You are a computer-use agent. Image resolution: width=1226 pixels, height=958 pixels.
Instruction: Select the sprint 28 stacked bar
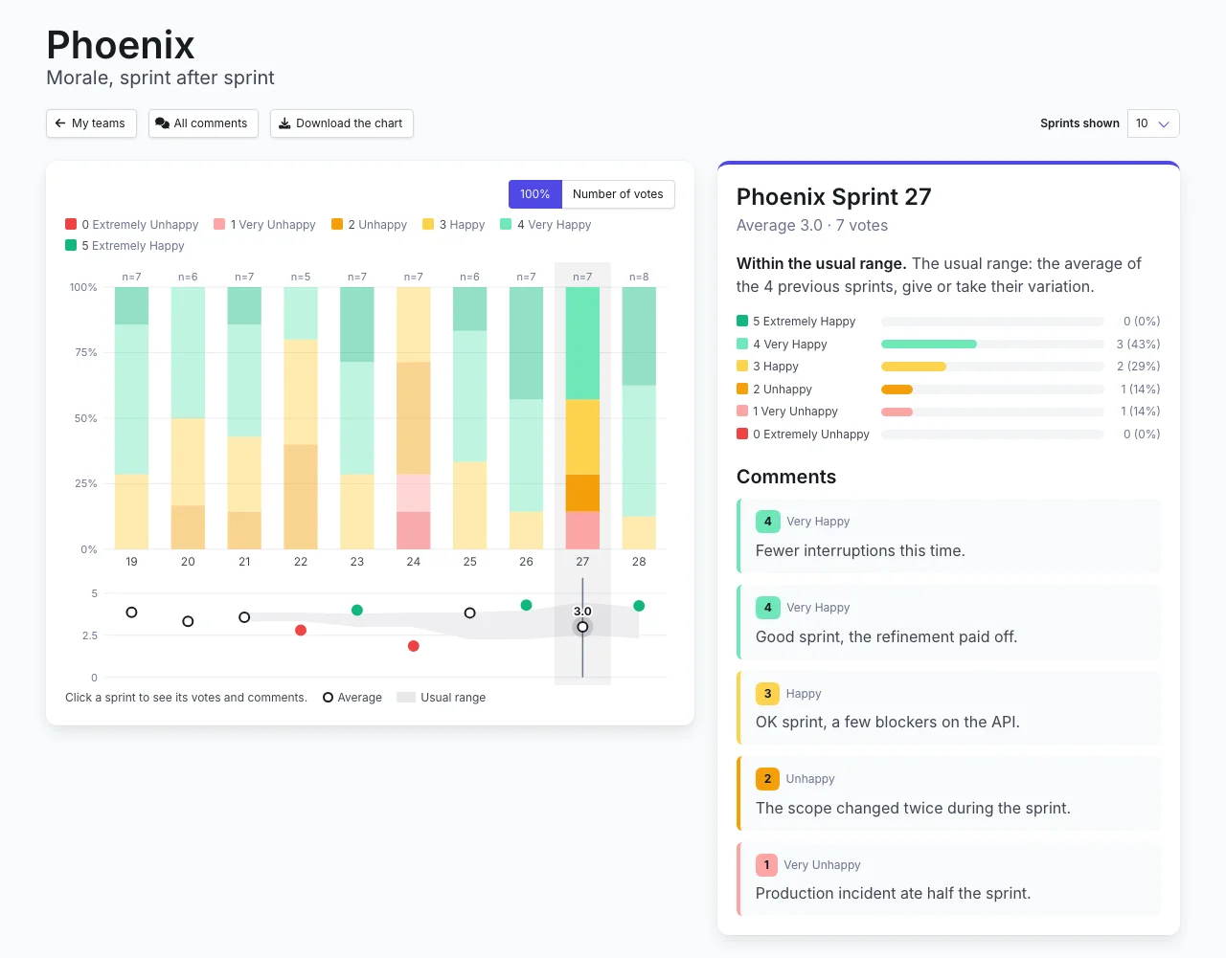tap(639, 418)
